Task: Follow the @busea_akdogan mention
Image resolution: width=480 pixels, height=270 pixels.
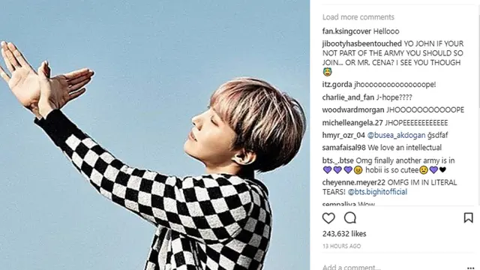Action: pos(396,135)
